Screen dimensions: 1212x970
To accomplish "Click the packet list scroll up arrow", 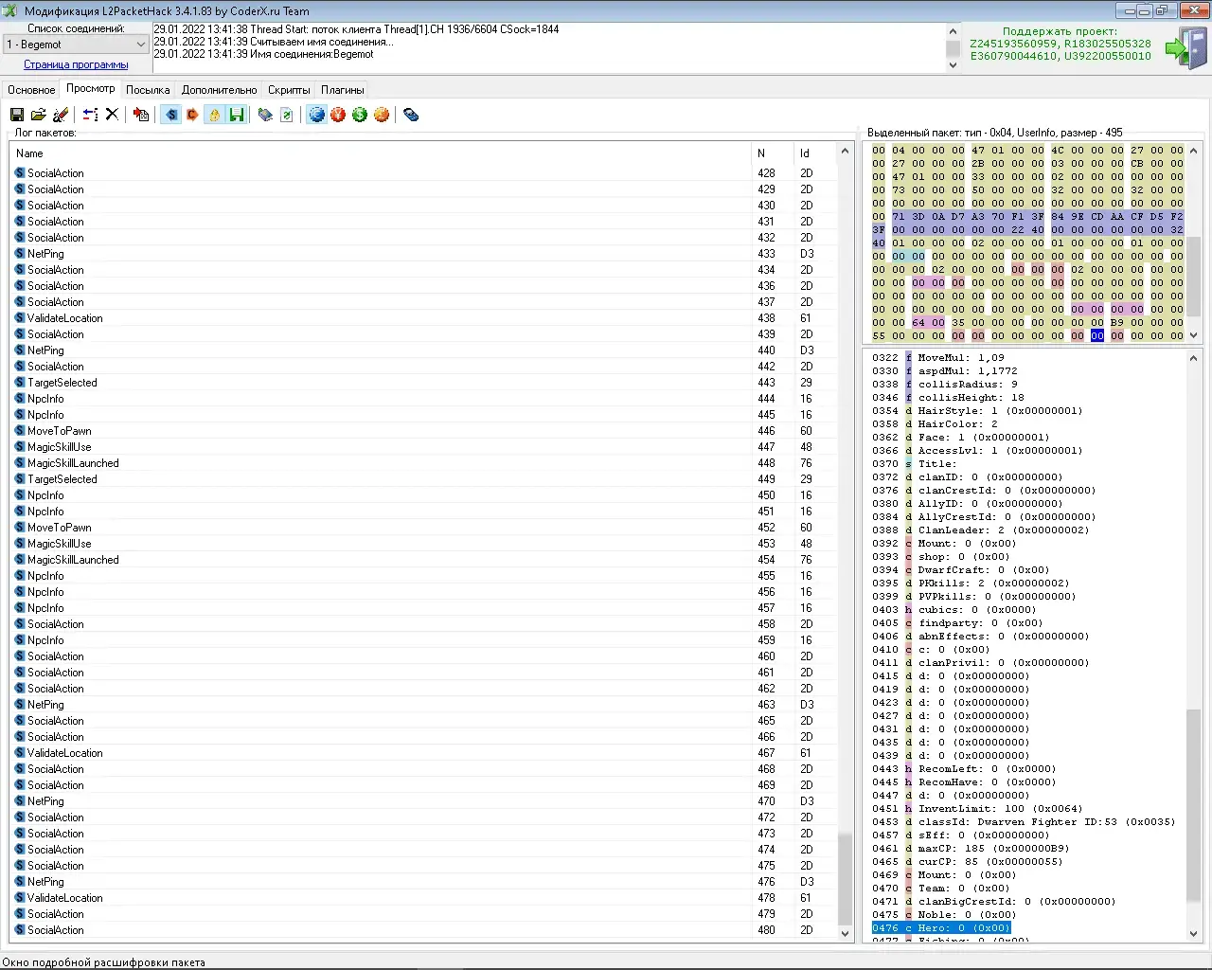I will coord(846,152).
